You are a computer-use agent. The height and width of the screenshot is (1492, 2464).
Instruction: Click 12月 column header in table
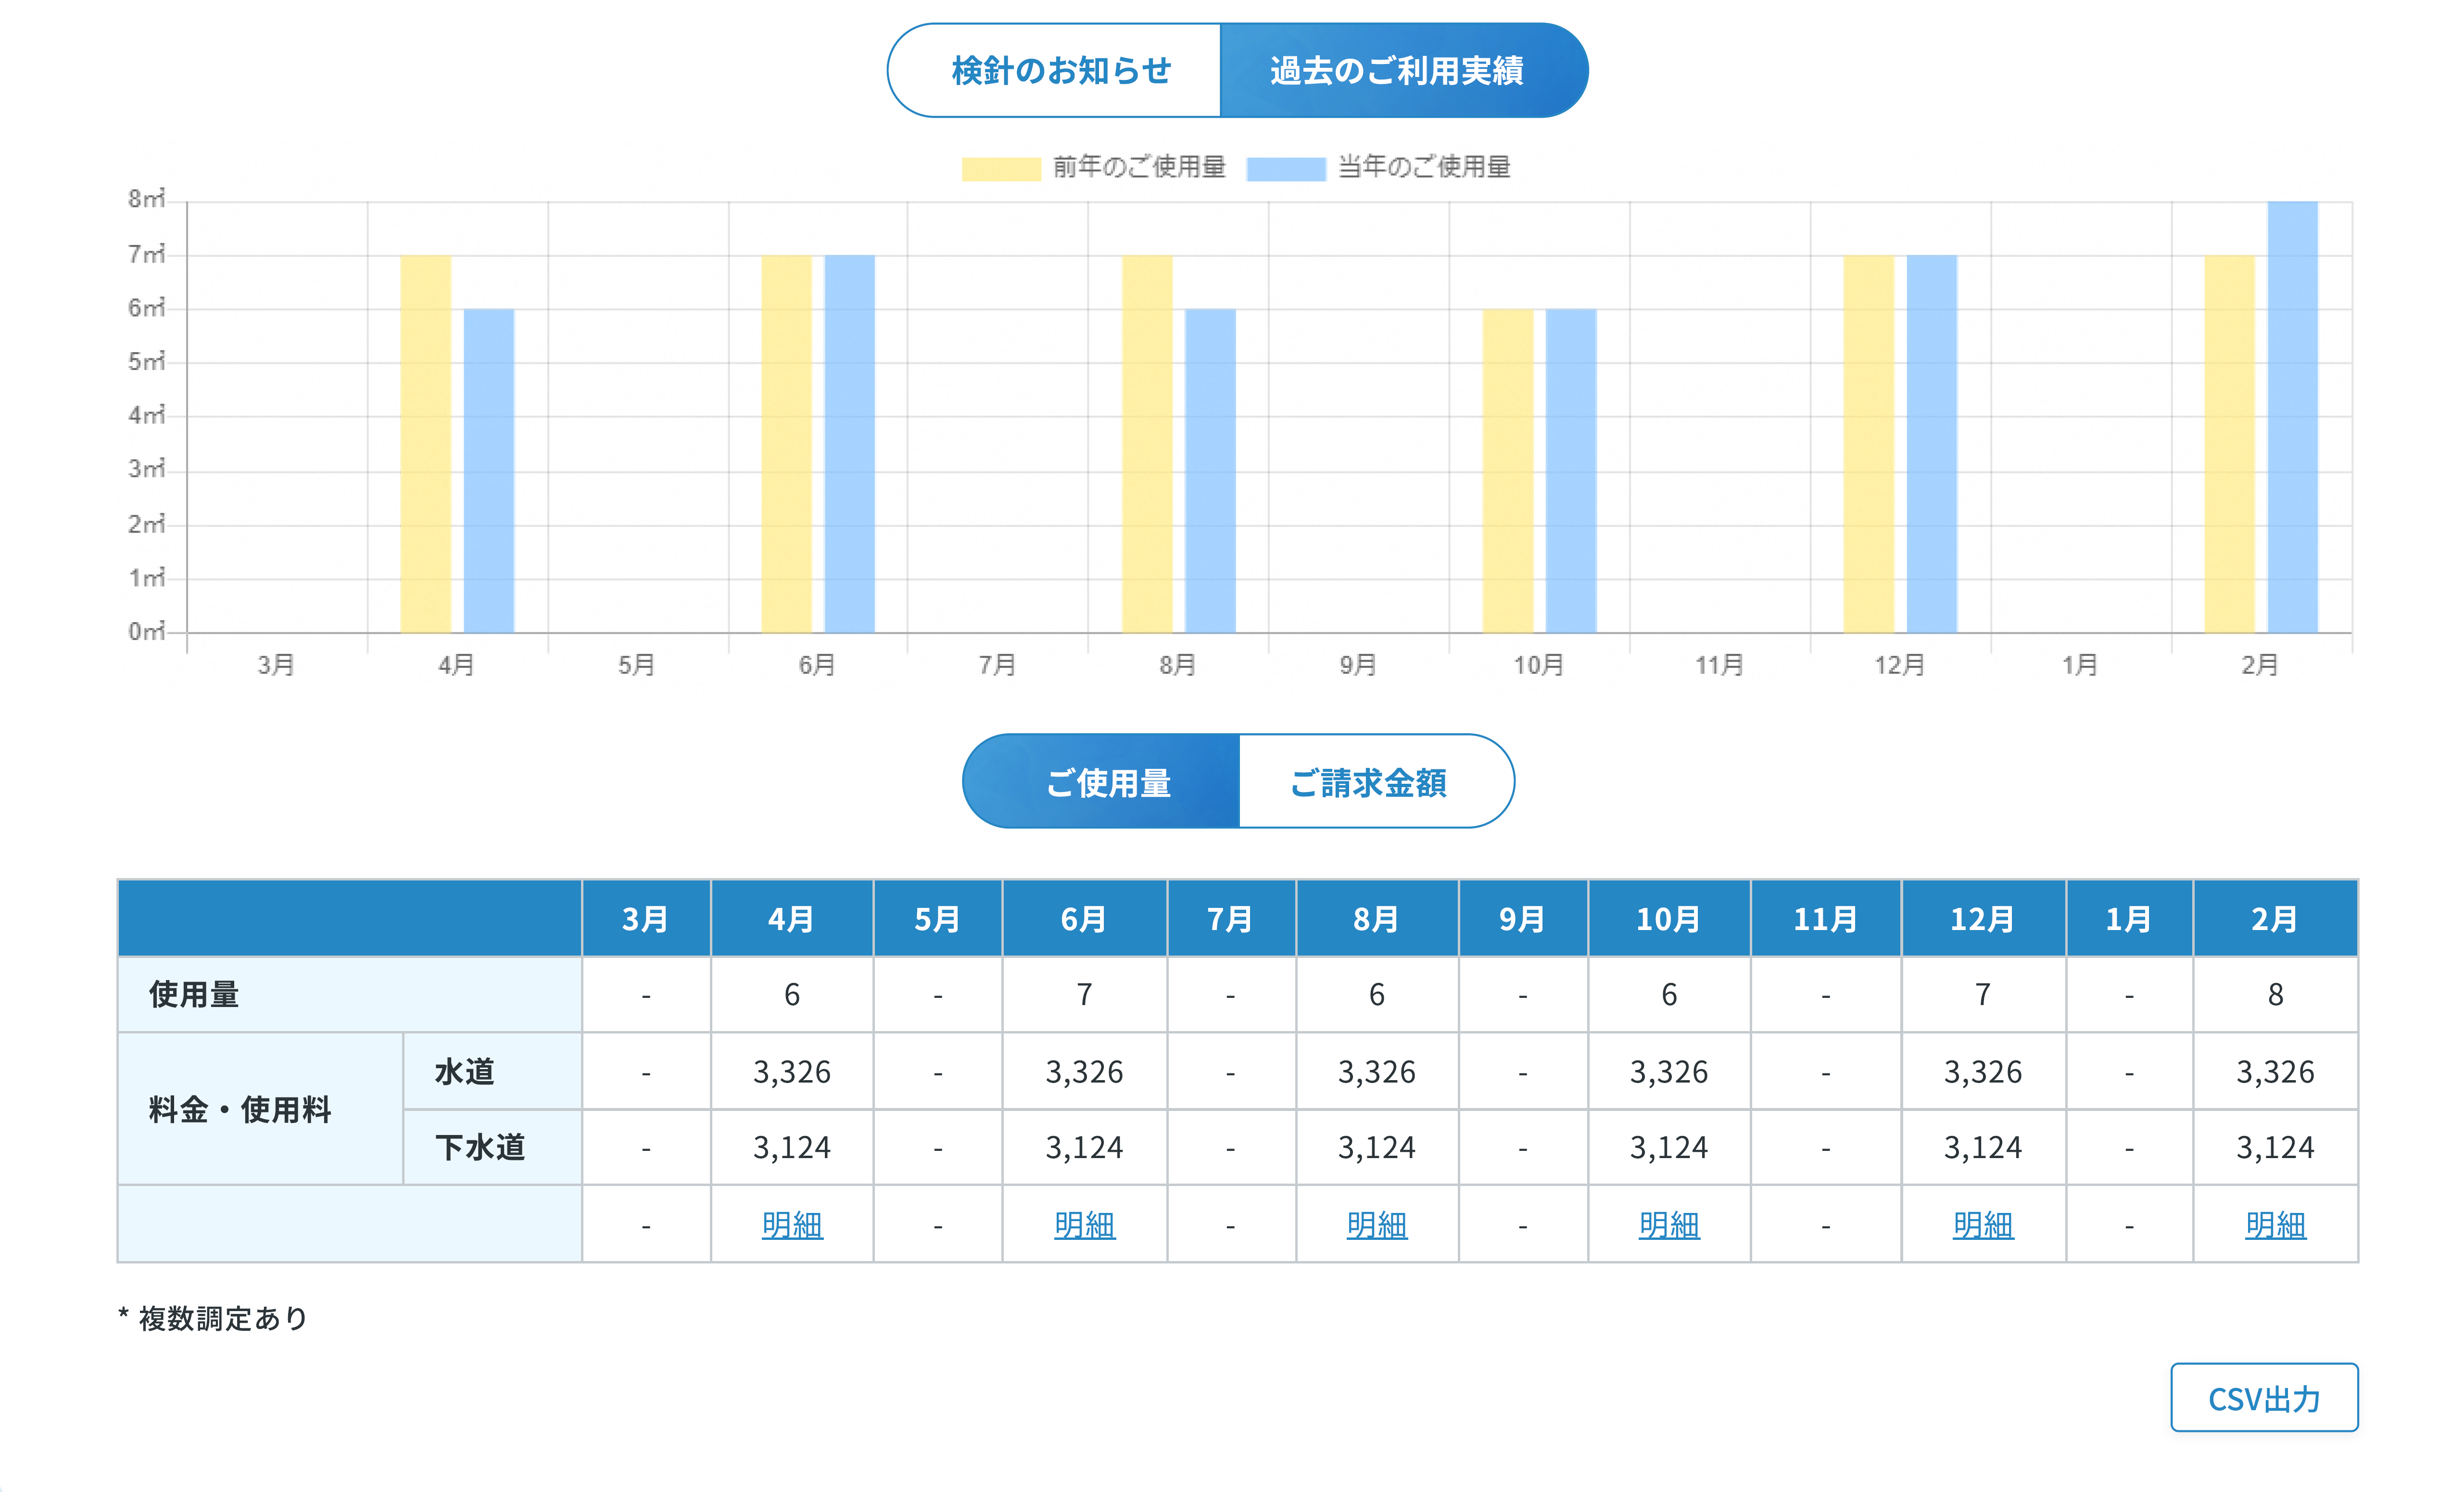1983,918
